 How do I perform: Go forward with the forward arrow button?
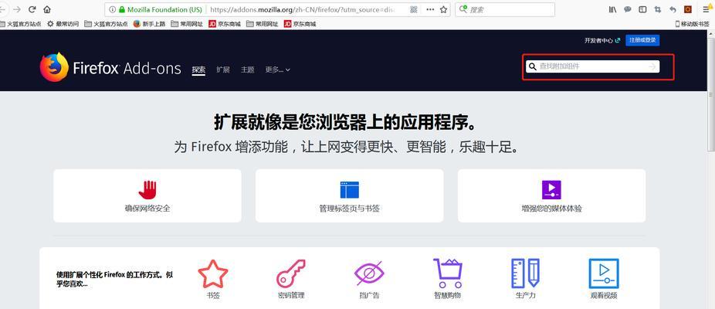click(x=17, y=9)
